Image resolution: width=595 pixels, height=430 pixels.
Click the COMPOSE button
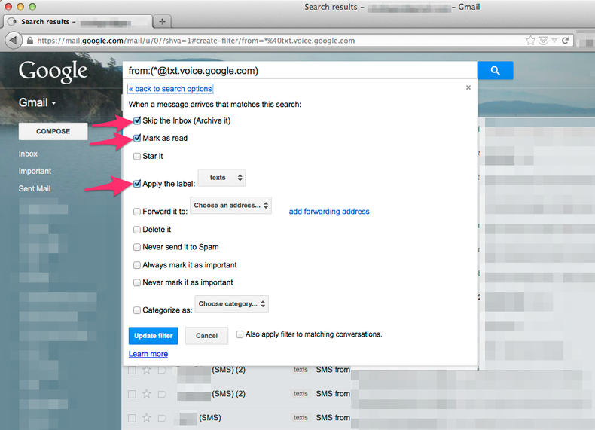[53, 131]
